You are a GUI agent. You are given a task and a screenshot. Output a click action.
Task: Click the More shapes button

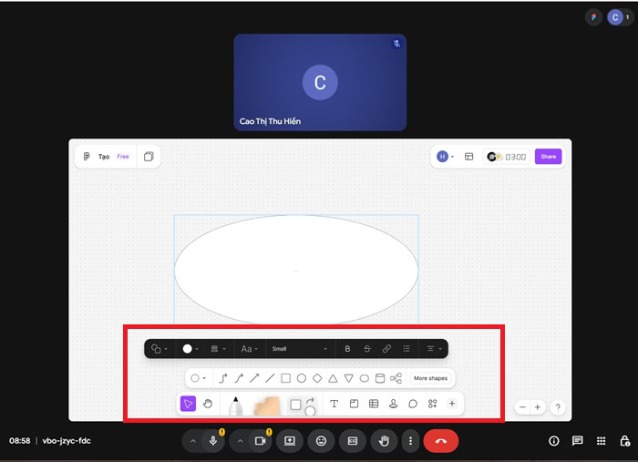pos(432,378)
